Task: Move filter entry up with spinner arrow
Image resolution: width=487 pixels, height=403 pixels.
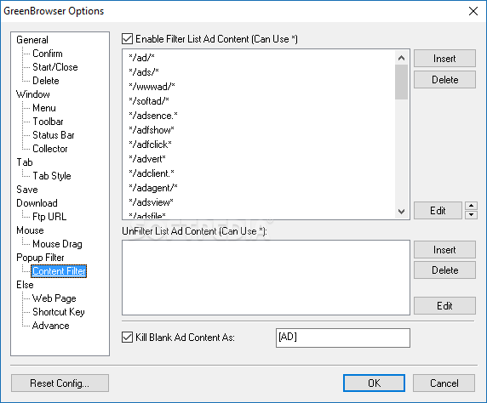Action: [471, 206]
